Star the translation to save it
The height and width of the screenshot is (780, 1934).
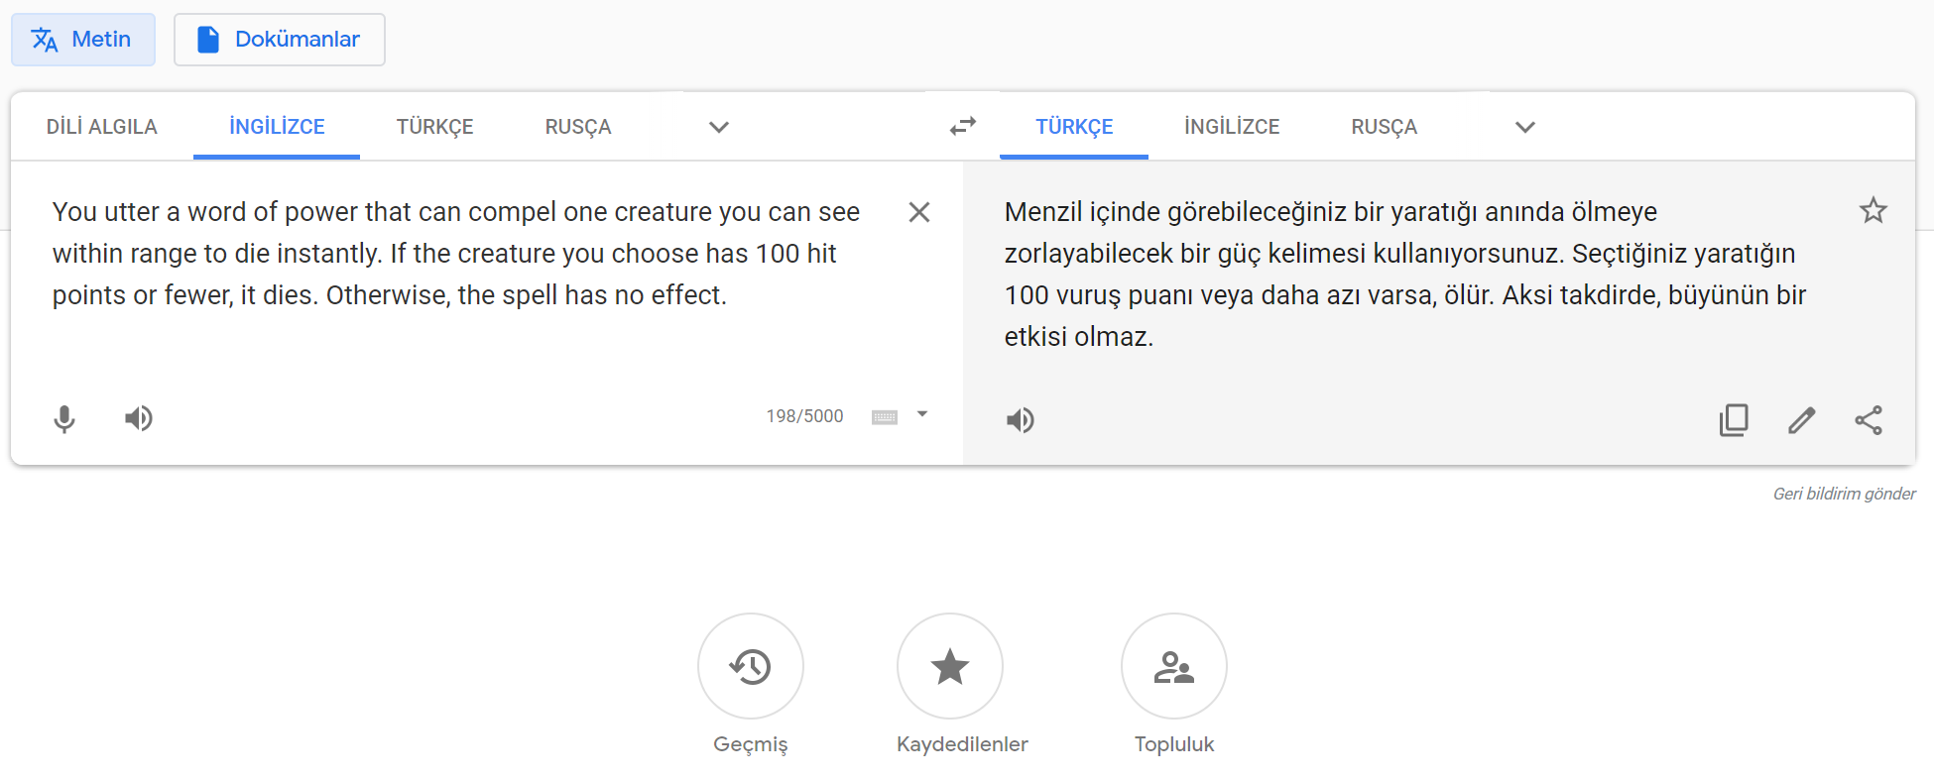point(1873,210)
